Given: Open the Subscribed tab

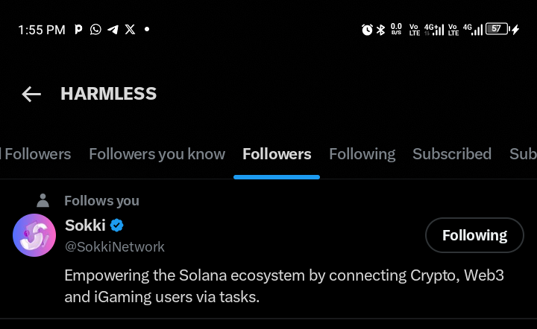Looking at the screenshot, I should [x=452, y=154].
